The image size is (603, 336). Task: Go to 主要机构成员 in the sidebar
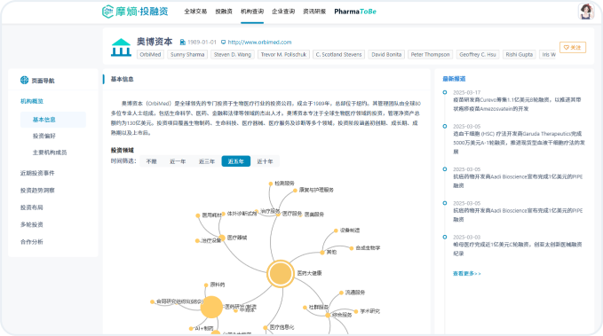tap(50, 152)
